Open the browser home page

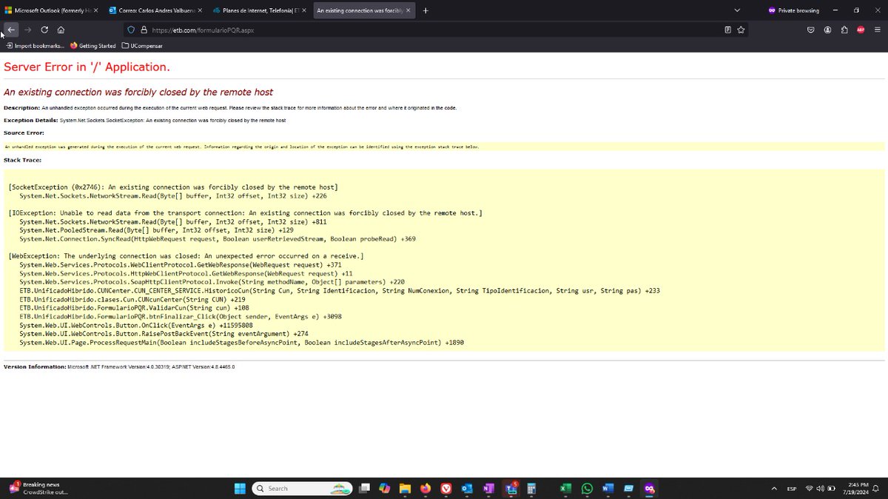(61, 30)
